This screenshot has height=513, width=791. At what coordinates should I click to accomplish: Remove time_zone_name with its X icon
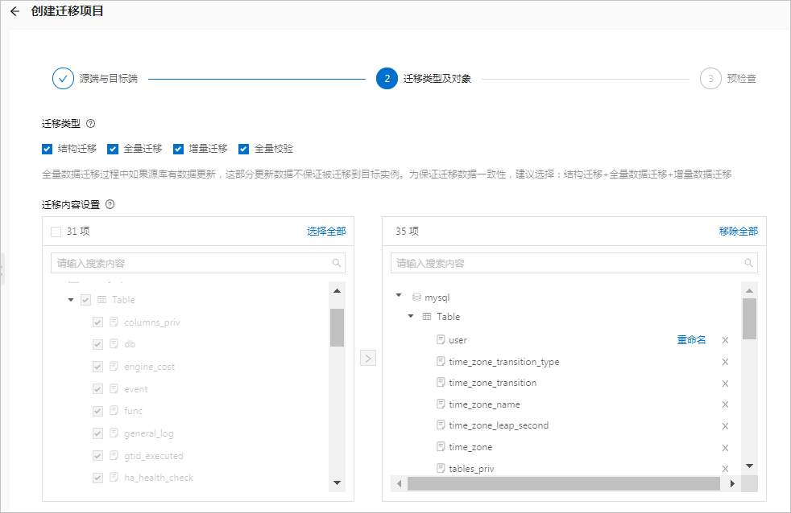tap(724, 404)
